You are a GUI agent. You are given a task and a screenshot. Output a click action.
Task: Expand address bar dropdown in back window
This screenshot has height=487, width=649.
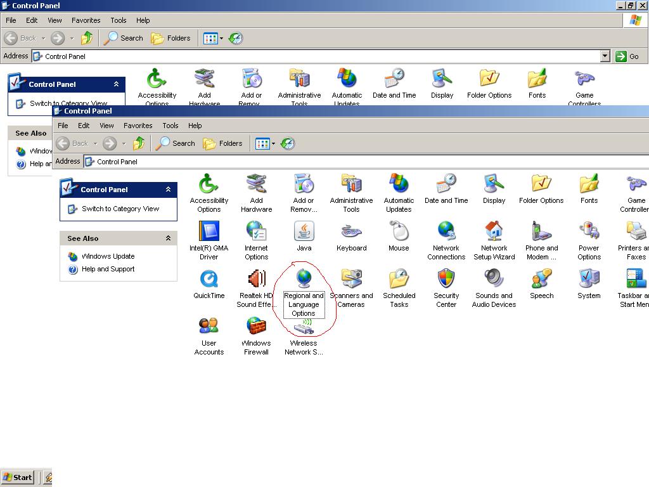605,56
